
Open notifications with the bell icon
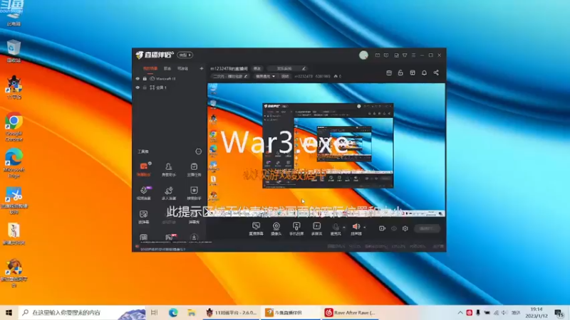(x=424, y=73)
